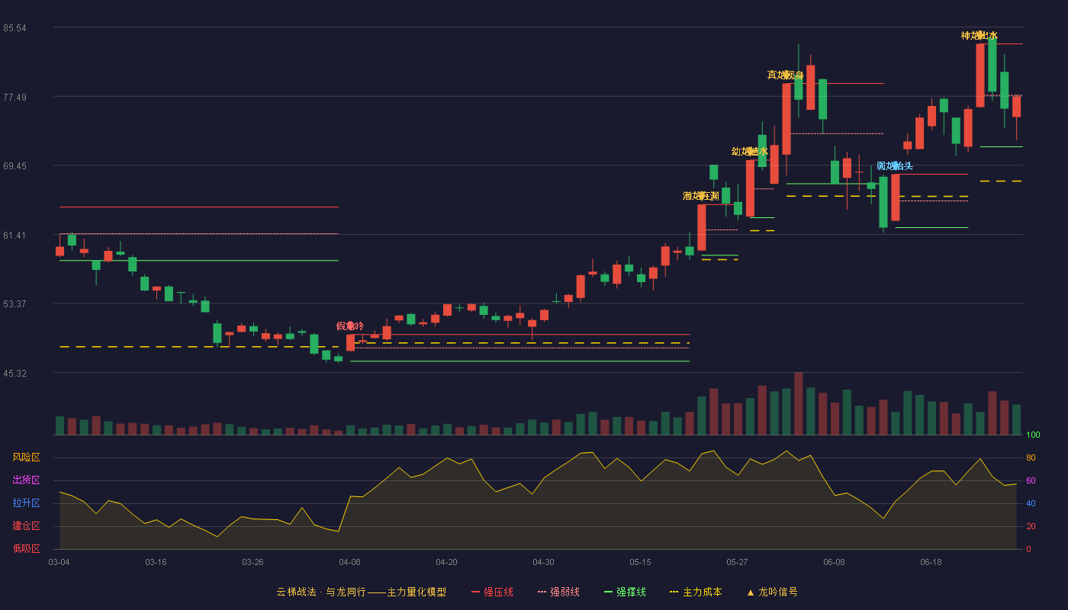1068x610 pixels.
Task: Click the yellow dashed 主力成本 legend marker
Action: coord(674,592)
